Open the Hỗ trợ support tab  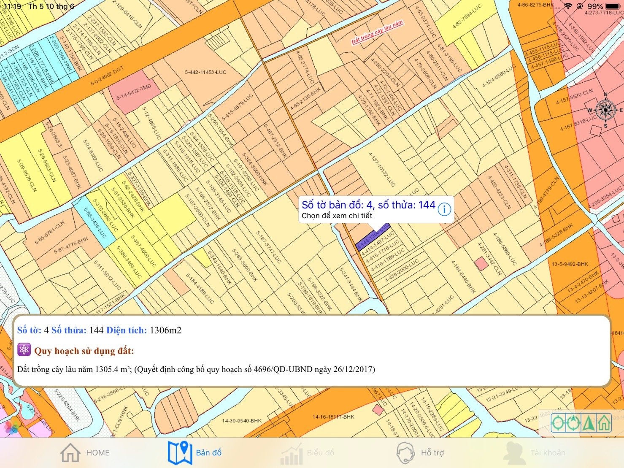421,453
